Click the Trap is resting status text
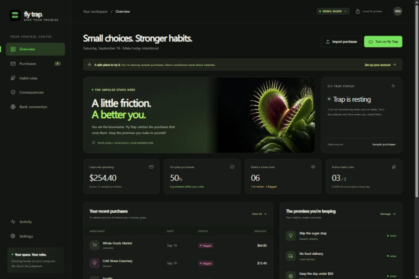This screenshot has height=279, width=419. (352, 99)
